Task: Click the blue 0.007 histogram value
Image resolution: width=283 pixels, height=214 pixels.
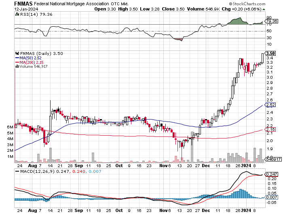Action: (x=95, y=171)
